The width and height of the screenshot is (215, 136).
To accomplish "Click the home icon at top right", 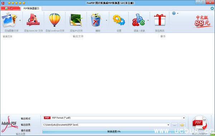I will tap(212, 9).
